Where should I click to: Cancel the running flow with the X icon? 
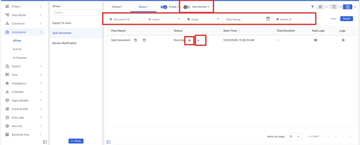tap(198, 40)
